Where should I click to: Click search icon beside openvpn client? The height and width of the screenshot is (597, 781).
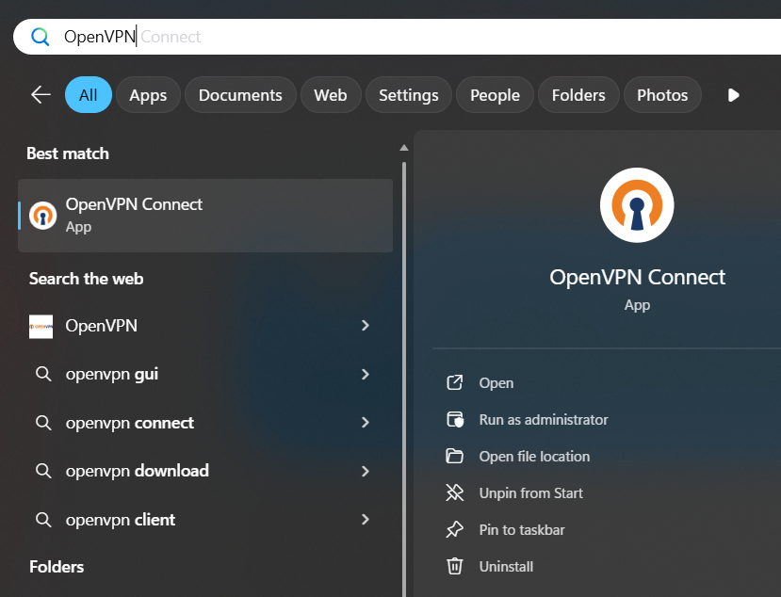click(x=43, y=520)
